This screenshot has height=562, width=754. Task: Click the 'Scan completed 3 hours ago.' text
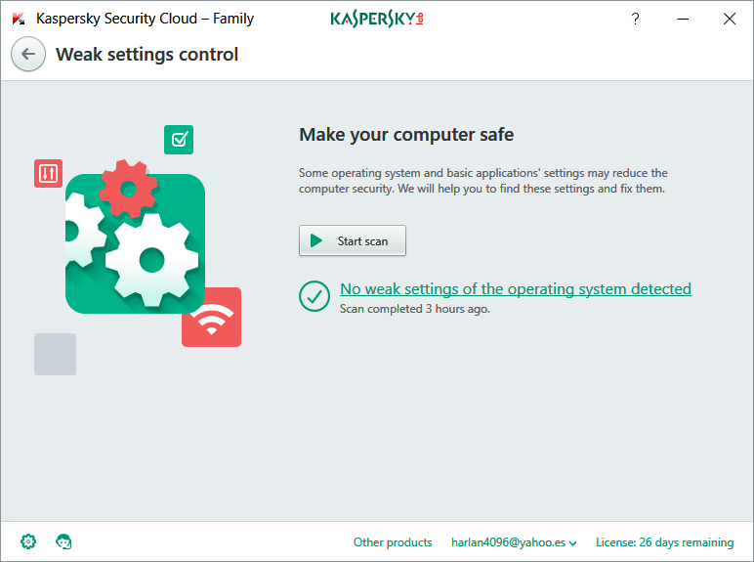(x=414, y=309)
